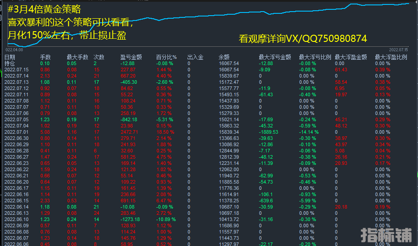This screenshot has width=418, height=246.
Task: Click the date 2022.07.11 row
Action: click(17, 94)
